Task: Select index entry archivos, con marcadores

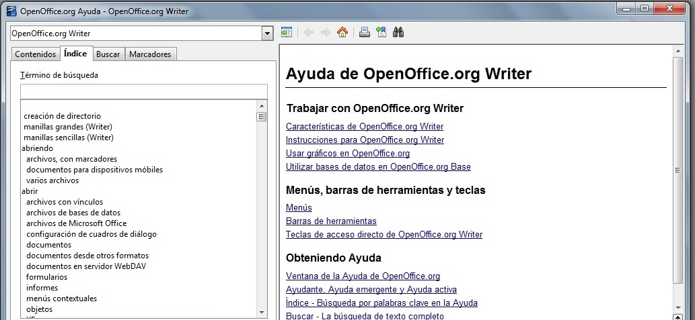Action: coord(71,159)
